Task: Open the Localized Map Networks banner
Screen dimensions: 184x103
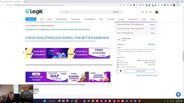Action: 57,77
